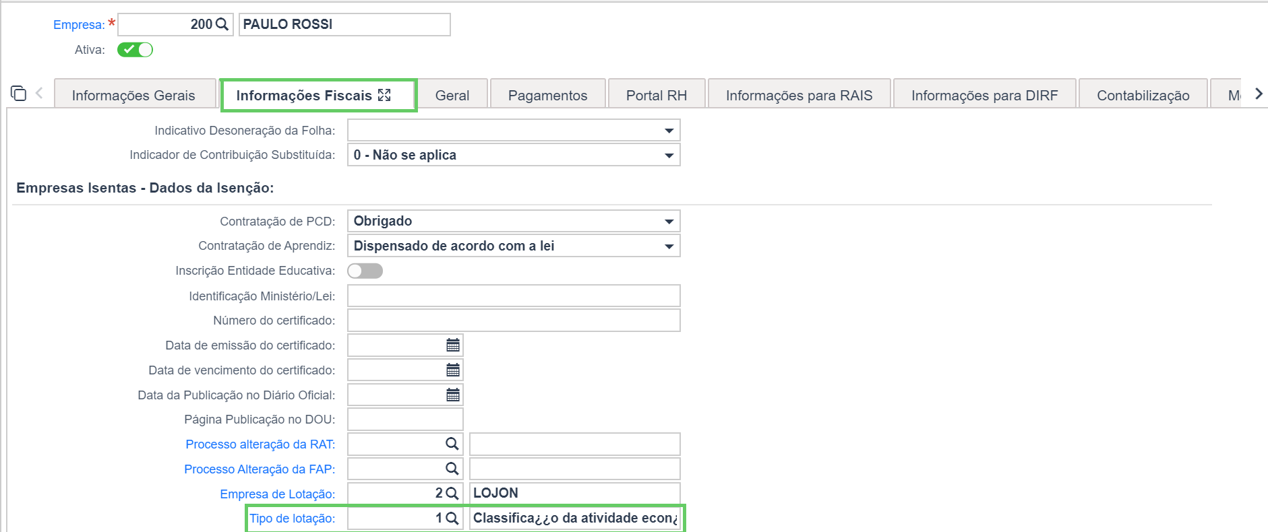Search Processo alteração da RAT magnifier icon
Viewport: 1268px width, 532px height.
452,444
